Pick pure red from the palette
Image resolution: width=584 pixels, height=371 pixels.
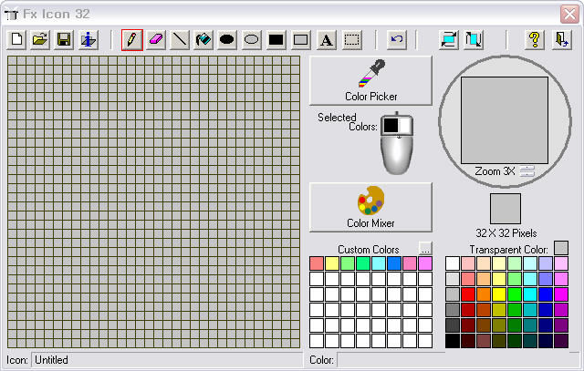[468, 294]
